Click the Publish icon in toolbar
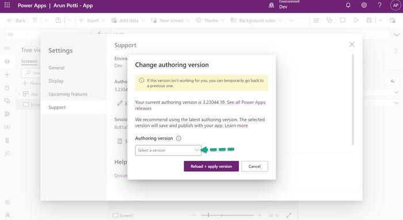403x220 pixels. click(x=393, y=20)
